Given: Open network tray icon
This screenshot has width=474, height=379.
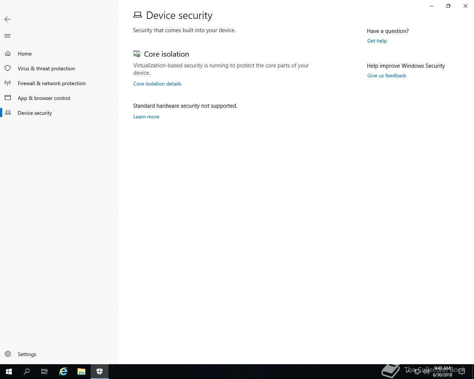Looking at the screenshot, I should coord(417,372).
